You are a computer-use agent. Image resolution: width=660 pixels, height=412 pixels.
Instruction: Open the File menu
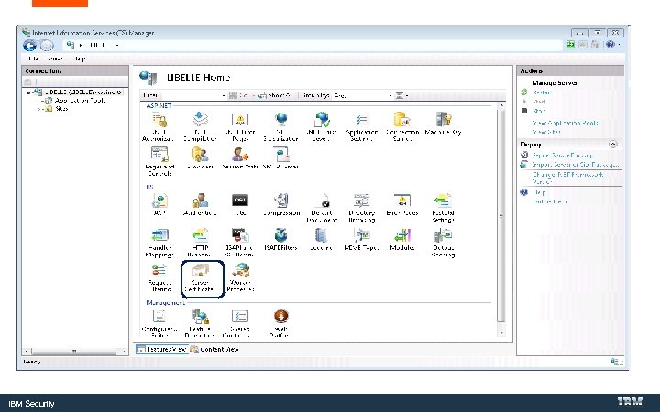[x=33, y=59]
